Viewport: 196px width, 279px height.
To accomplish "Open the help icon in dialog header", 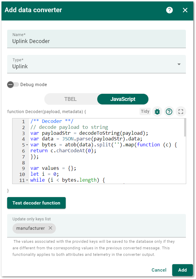I will pos(169,10).
